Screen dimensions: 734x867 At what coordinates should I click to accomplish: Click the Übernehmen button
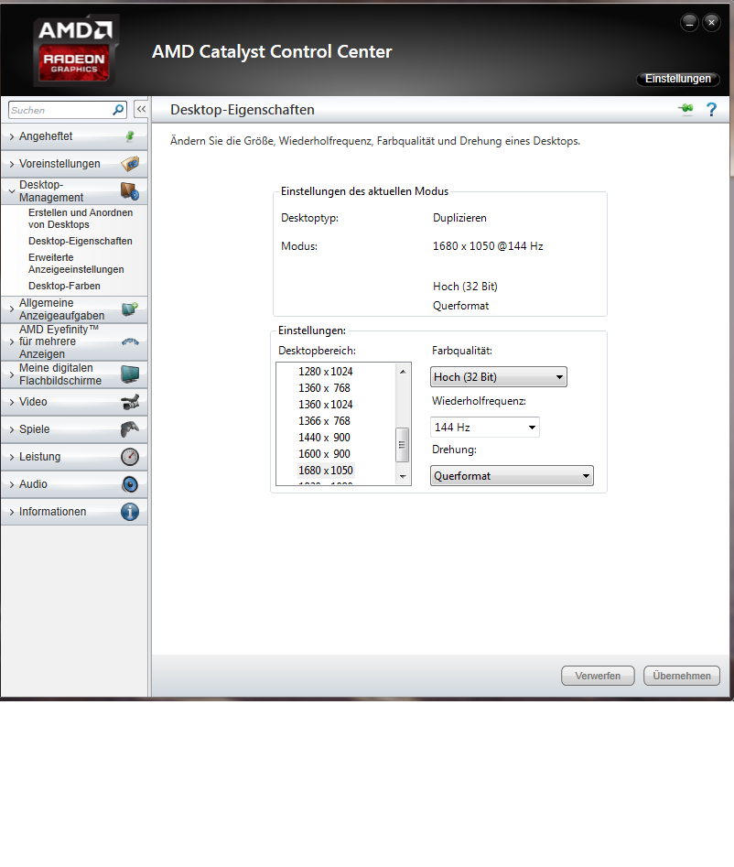682,676
